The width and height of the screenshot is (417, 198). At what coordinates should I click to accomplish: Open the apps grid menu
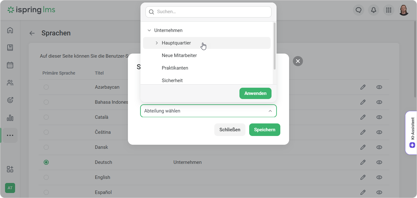tap(388, 10)
